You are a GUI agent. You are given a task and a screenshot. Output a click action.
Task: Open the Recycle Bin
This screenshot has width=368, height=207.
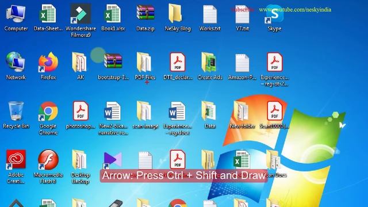(16, 111)
